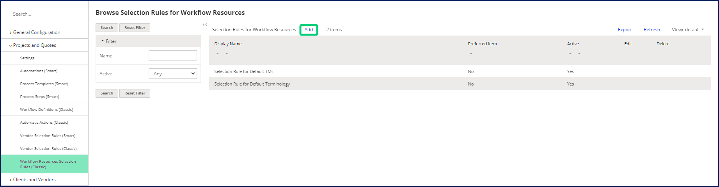Screen dimensions: 719x187
Task: Click the Delete column header
Action: pos(663,44)
